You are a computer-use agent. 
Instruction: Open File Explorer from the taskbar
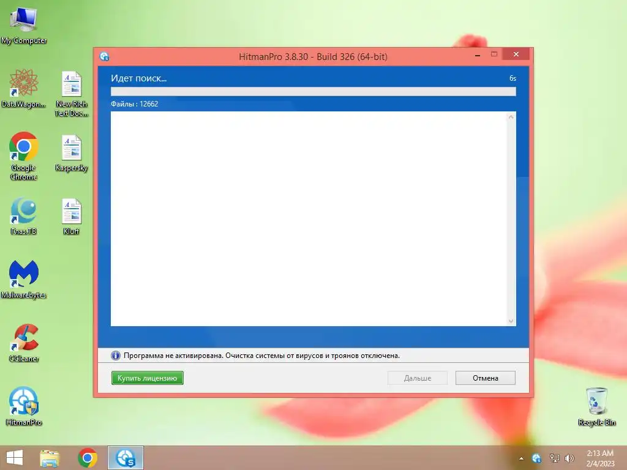[50, 458]
